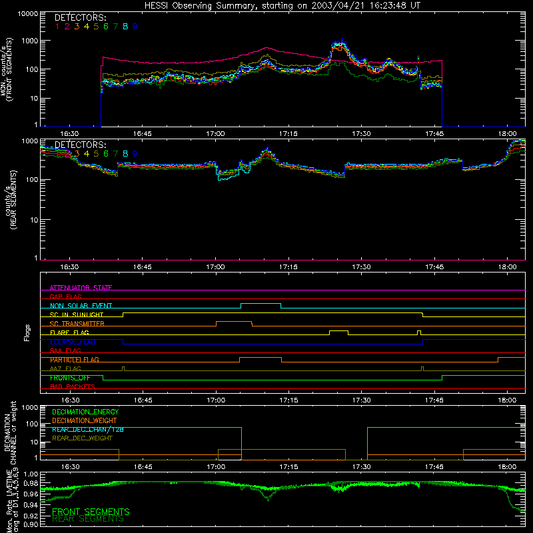Click the SC_TRANSMITTER flag label
Screen dimensions: 533x533
77,323
